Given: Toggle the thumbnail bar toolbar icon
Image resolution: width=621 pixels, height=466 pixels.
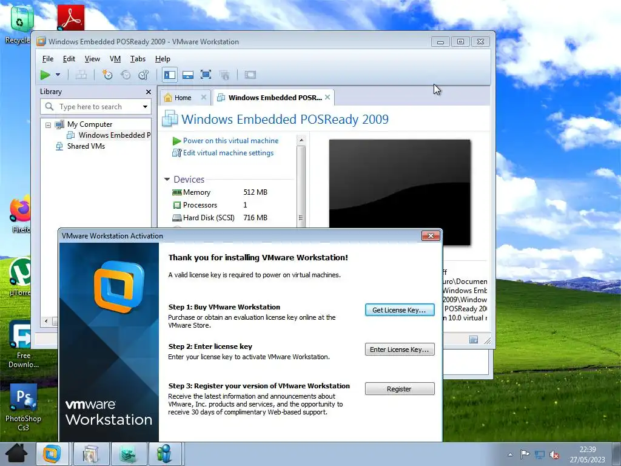Looking at the screenshot, I should tap(188, 75).
